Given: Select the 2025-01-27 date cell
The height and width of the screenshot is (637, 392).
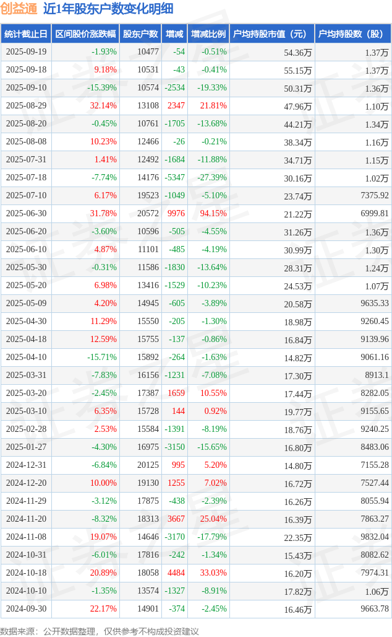Looking at the screenshot, I should (25, 447).
